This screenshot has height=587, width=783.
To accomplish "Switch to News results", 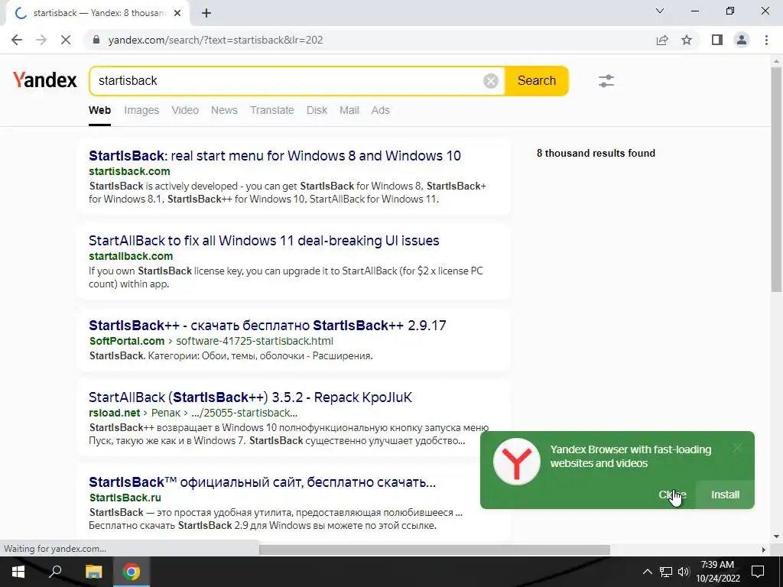I will tap(224, 110).
